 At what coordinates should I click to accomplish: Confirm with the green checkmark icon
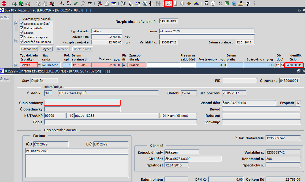tap(76, 3)
